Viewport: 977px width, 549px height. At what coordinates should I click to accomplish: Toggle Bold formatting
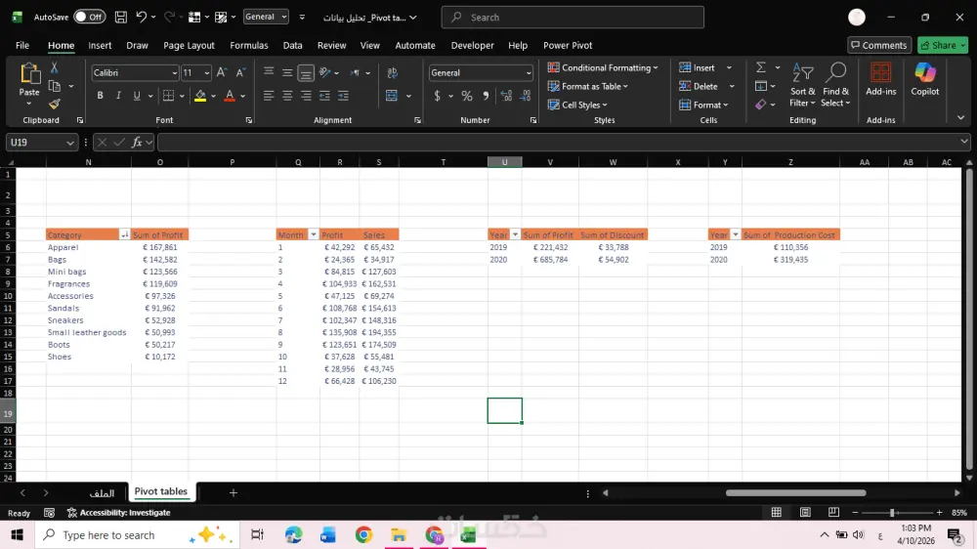pyautogui.click(x=100, y=96)
